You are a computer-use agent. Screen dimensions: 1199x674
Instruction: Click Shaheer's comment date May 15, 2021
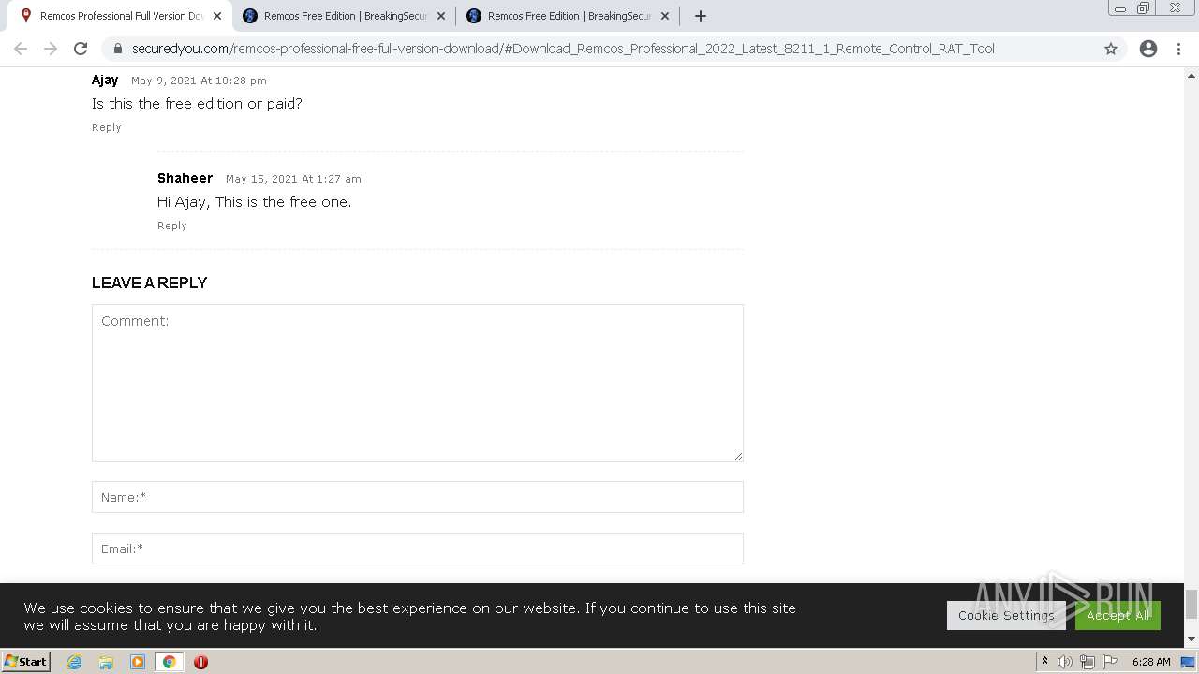click(293, 179)
